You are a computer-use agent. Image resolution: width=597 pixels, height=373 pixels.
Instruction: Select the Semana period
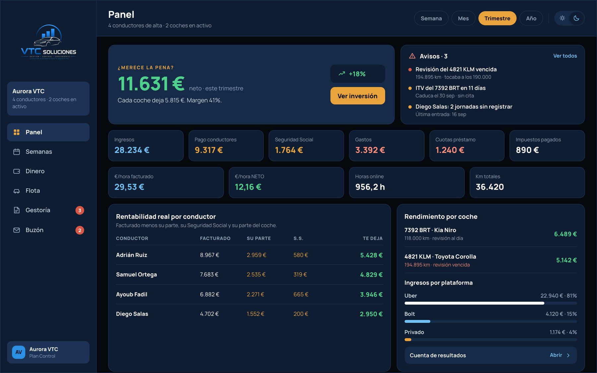(431, 18)
